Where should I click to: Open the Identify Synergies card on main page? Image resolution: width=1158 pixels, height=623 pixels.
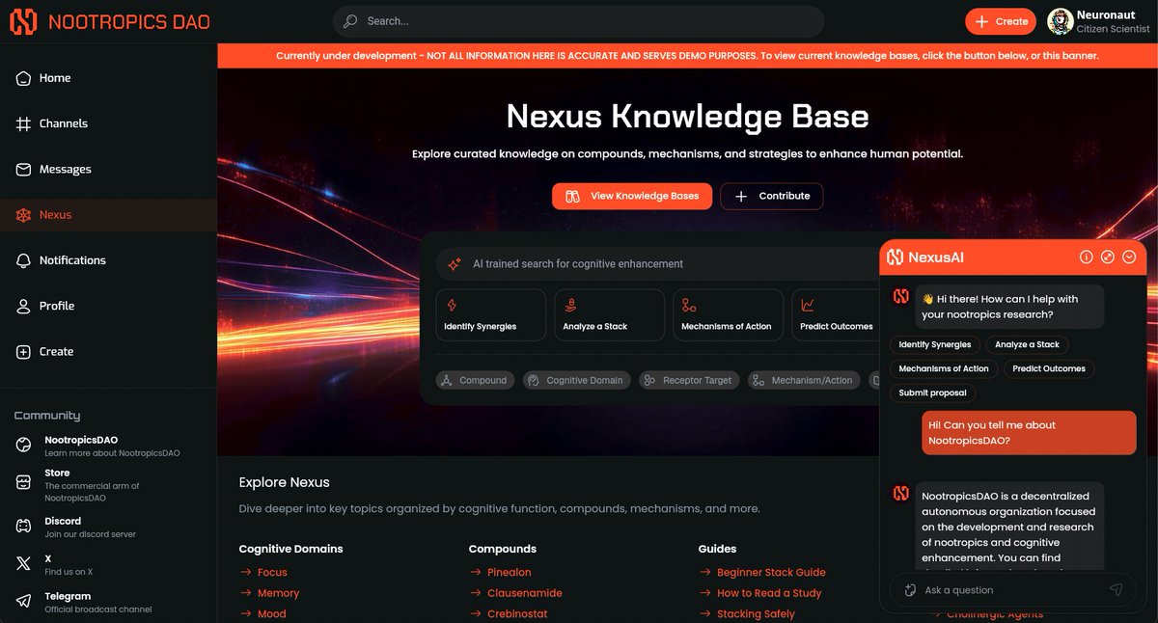(490, 315)
